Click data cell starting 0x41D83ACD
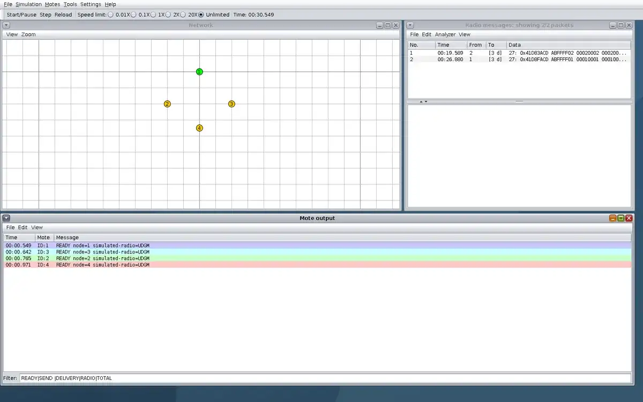The width and height of the screenshot is (643, 402). [569, 53]
